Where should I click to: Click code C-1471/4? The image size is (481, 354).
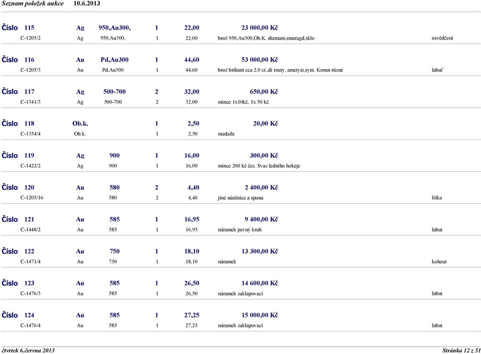tap(31, 262)
